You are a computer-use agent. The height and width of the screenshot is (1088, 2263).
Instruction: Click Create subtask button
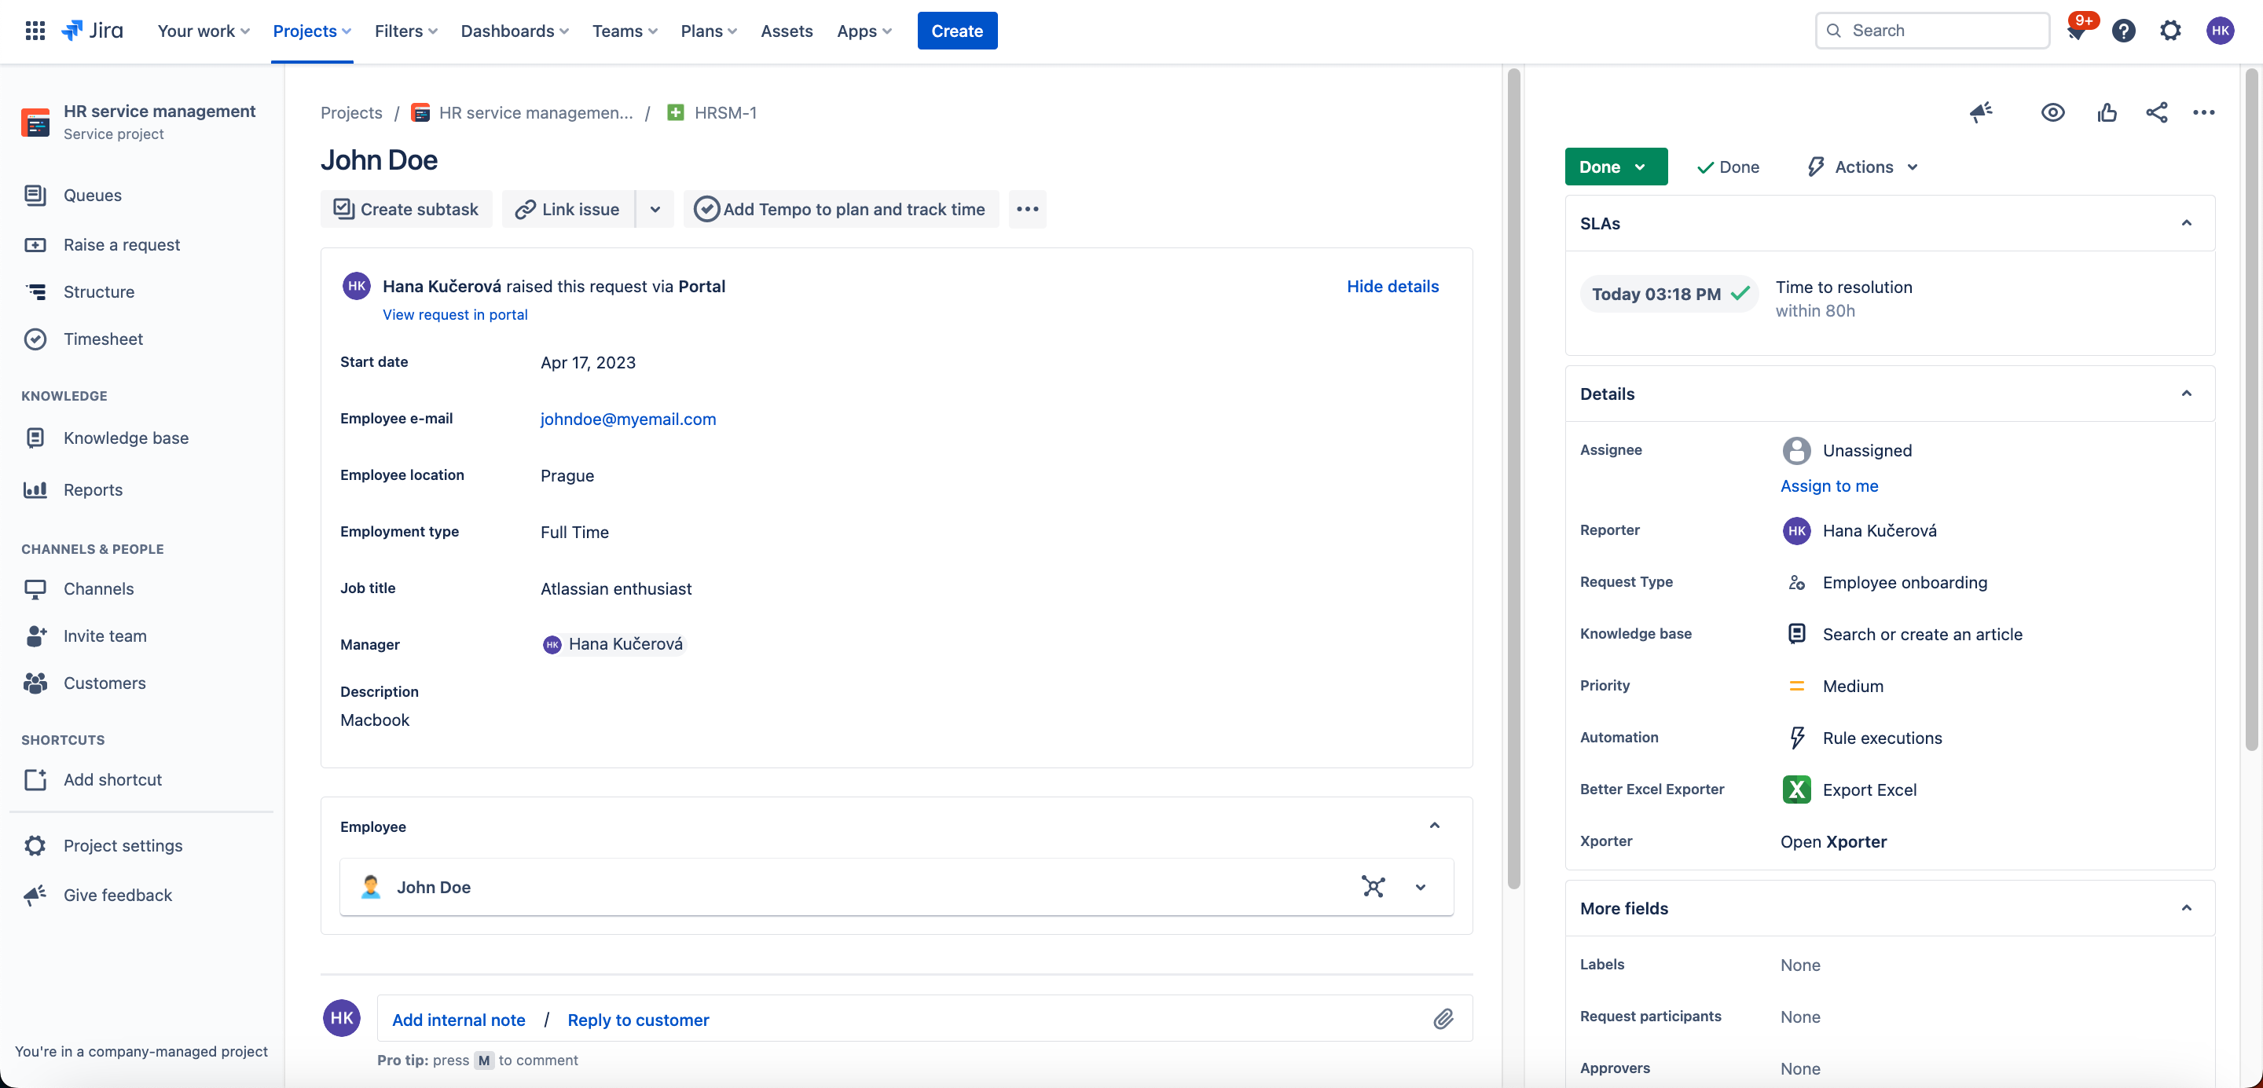406,209
